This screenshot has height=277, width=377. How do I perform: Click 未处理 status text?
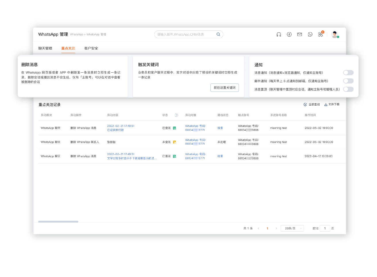click(222, 142)
